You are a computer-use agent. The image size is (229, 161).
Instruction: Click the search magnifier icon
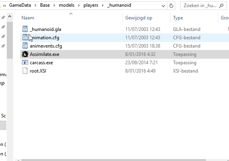pos(221,6)
